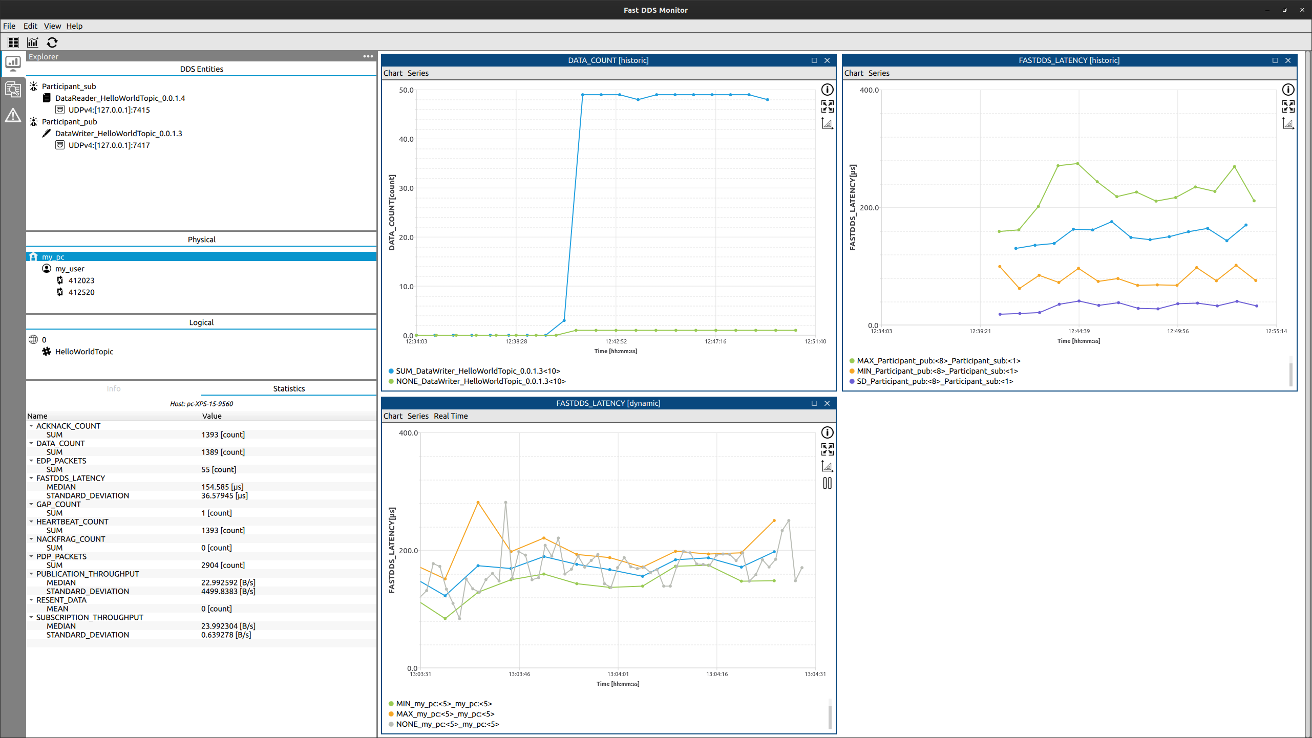Set axes on FASTDDS_LATENCY dynamic chart

(827, 466)
